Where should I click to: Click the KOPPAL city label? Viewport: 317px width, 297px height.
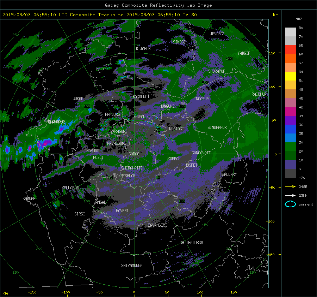click(174, 159)
